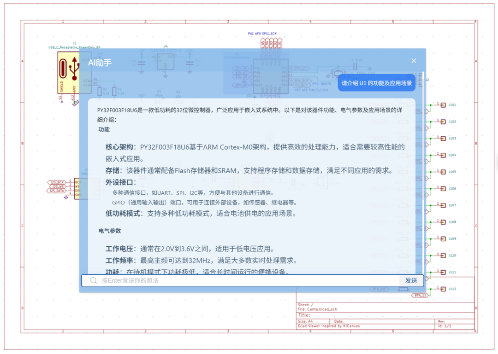The width and height of the screenshot is (498, 354).
Task: Select connector J111 in the schematic
Action: click(443, 272)
